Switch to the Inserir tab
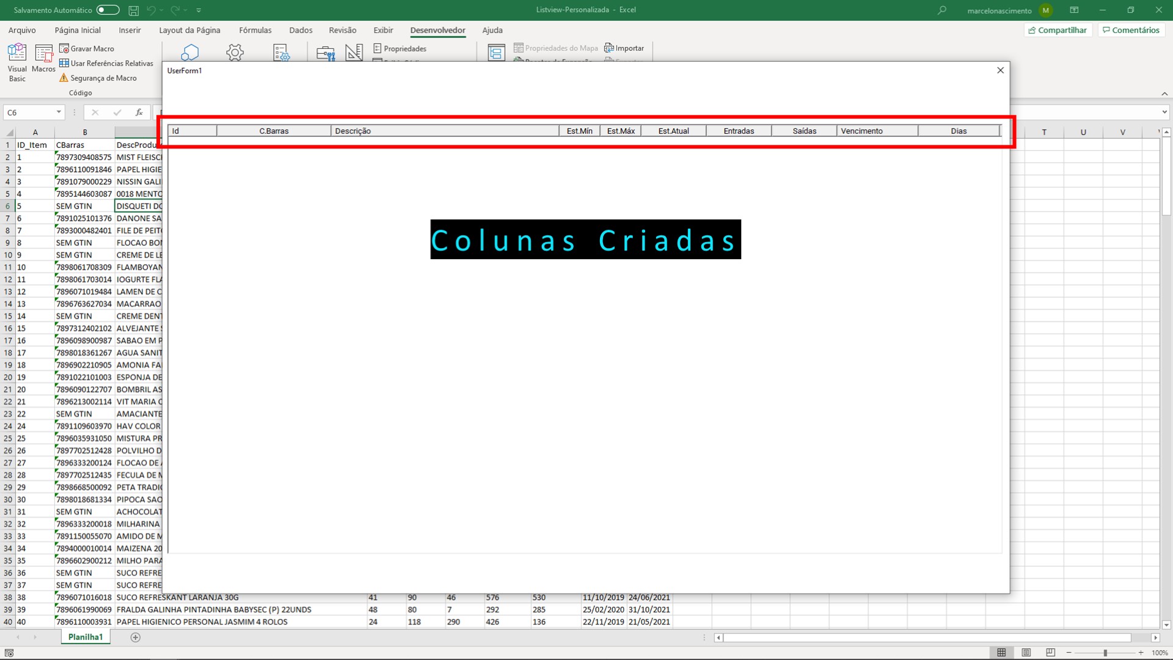 point(130,30)
